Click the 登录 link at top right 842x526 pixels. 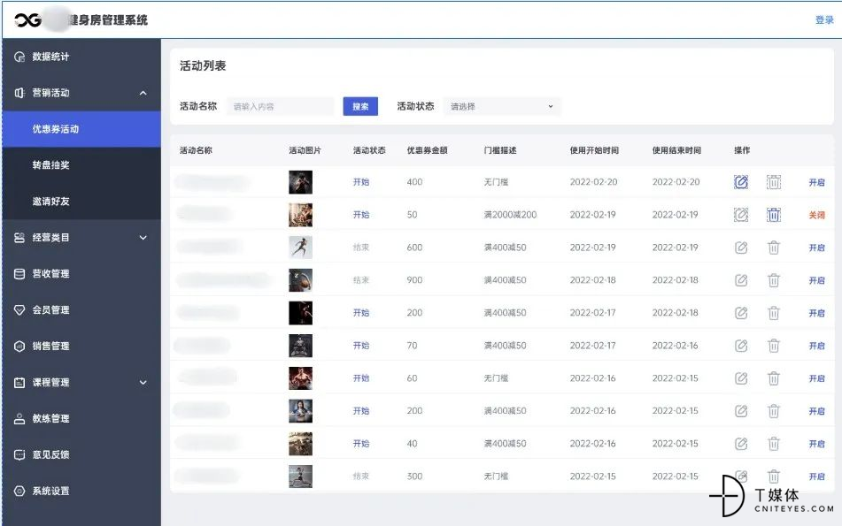click(x=824, y=20)
